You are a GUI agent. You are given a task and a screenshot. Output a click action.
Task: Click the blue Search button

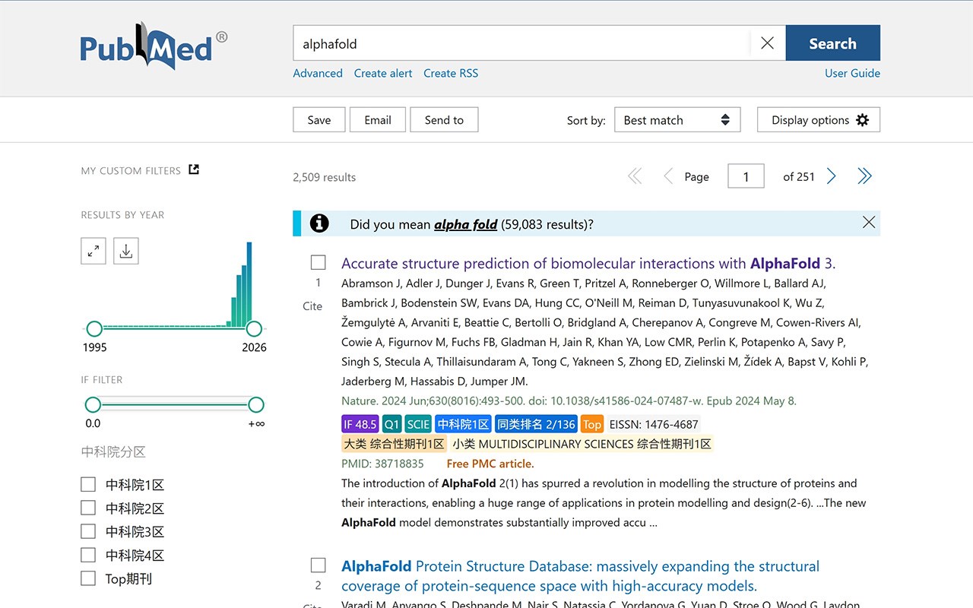[832, 43]
